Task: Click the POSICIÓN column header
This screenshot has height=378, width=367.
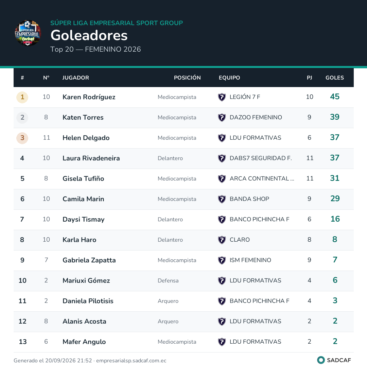Action: click(187, 78)
